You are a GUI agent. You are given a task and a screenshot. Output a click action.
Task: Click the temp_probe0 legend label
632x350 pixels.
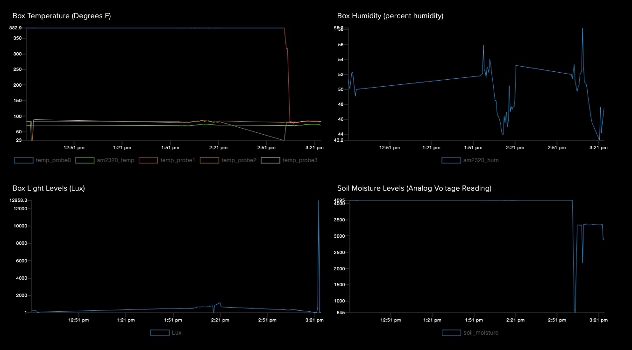click(x=53, y=160)
